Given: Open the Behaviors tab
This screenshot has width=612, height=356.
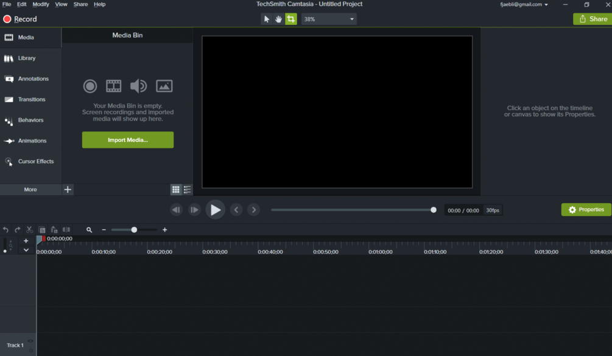Looking at the screenshot, I should [x=30, y=120].
